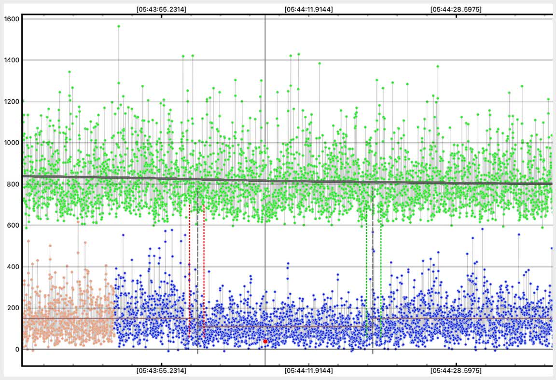Click the bottom 05:44:11.9144 timestamp label
Screen dimensions: 556x380
pos(308,371)
